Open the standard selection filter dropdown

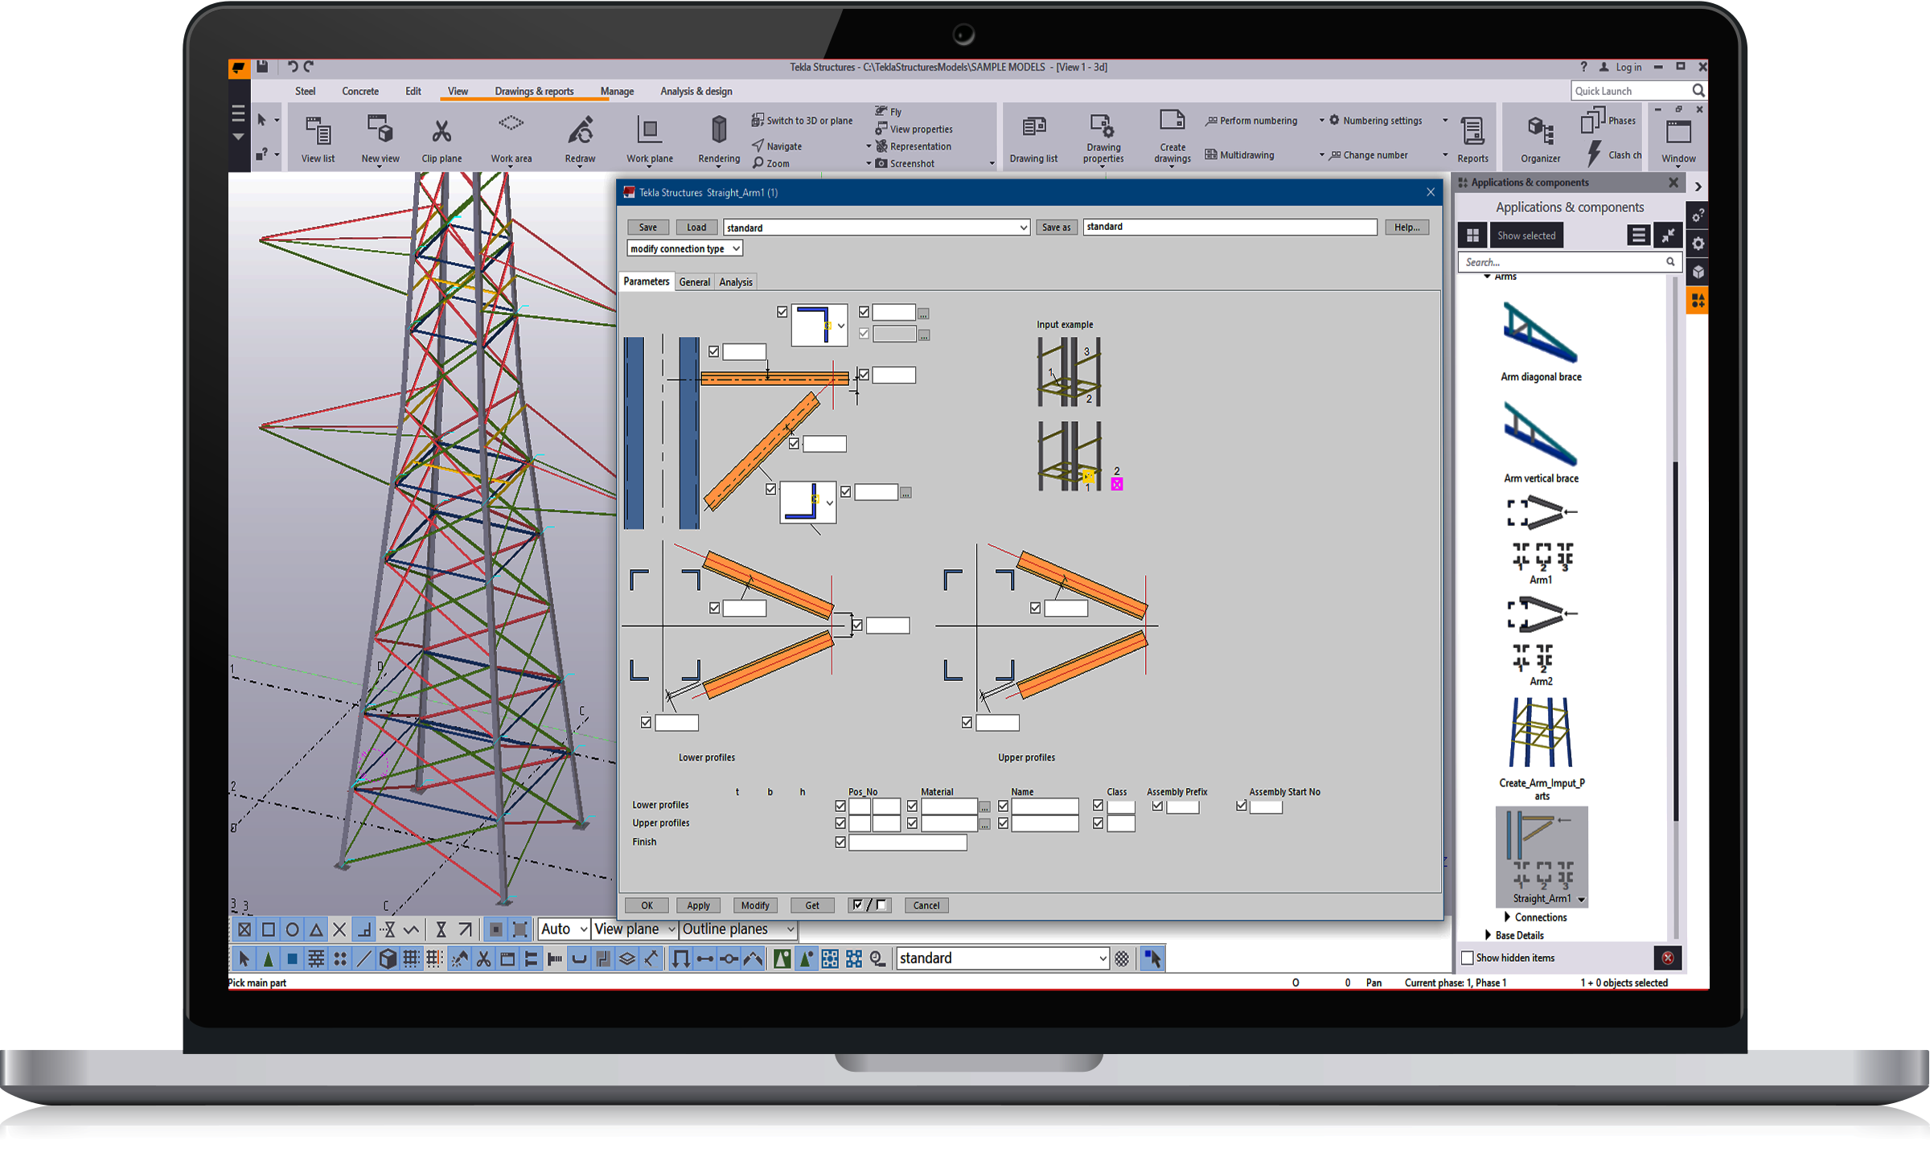point(1002,958)
